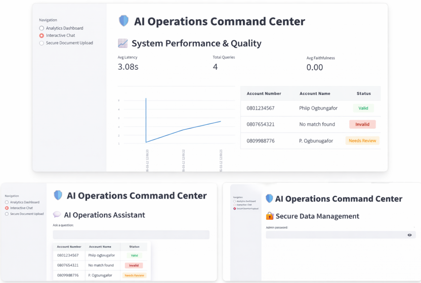Viewport: 421px width, 283px height.
Task: Focus the Admin password input field
Action: pyautogui.click(x=341, y=235)
